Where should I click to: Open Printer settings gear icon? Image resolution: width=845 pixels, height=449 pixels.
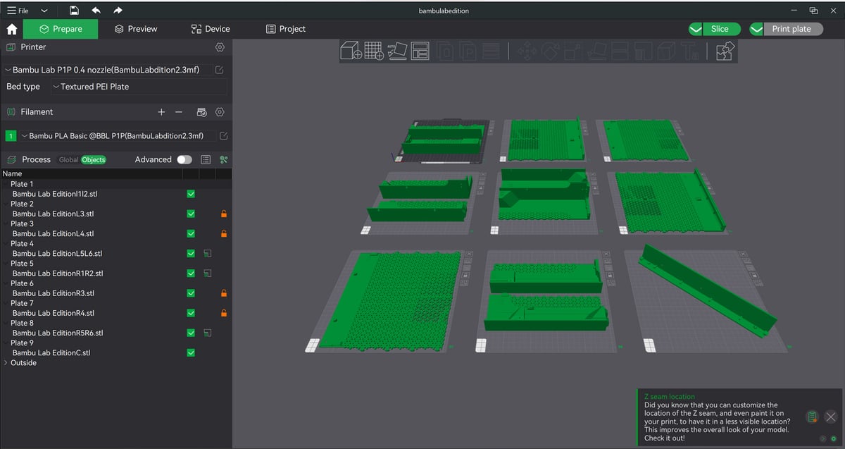click(220, 47)
